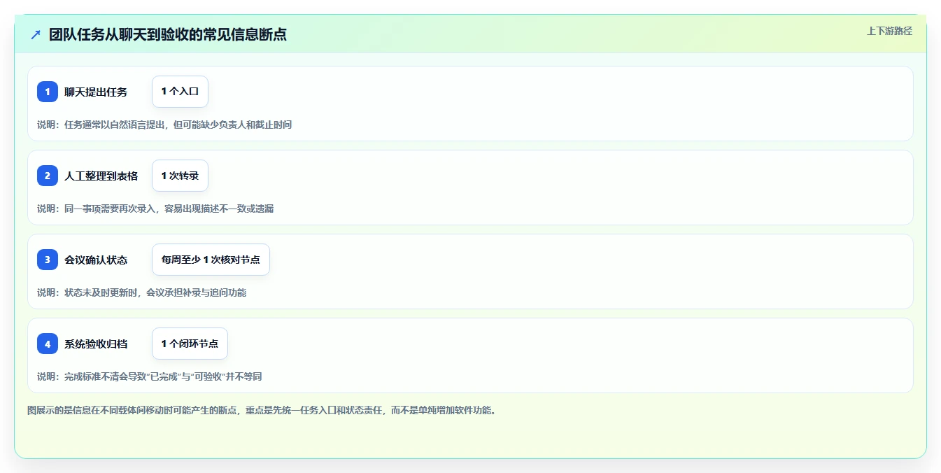Click step label '会议确认状态'
This screenshot has width=941, height=473.
(96, 260)
